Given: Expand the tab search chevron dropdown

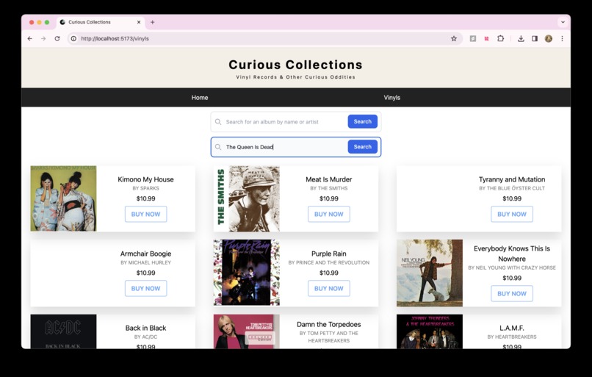Looking at the screenshot, I should pos(563,22).
